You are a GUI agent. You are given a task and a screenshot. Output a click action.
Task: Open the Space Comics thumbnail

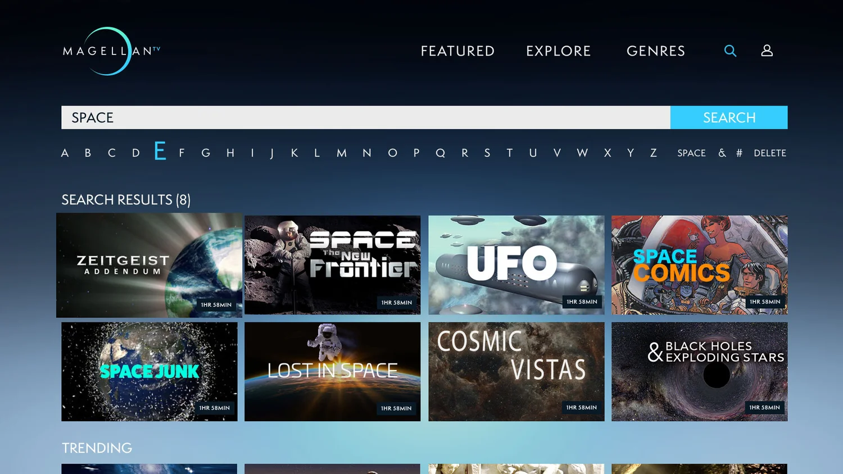pyautogui.click(x=700, y=265)
